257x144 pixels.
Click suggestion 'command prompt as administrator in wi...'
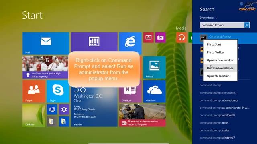pyautogui.click(x=224, y=108)
